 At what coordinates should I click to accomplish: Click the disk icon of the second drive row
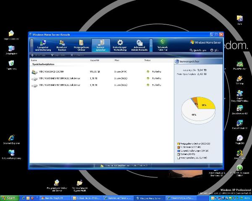pyautogui.click(x=34, y=79)
